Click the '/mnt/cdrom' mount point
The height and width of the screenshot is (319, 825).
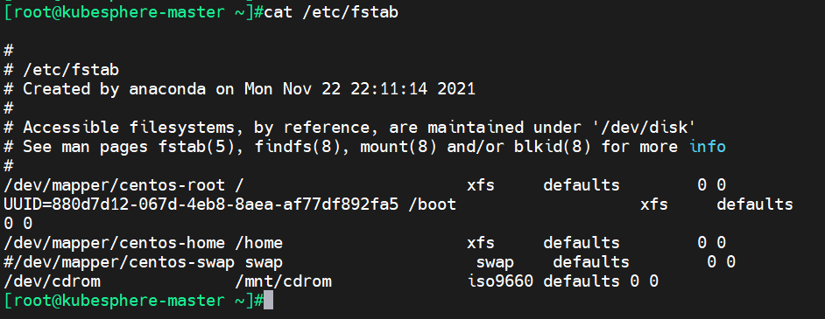(283, 281)
